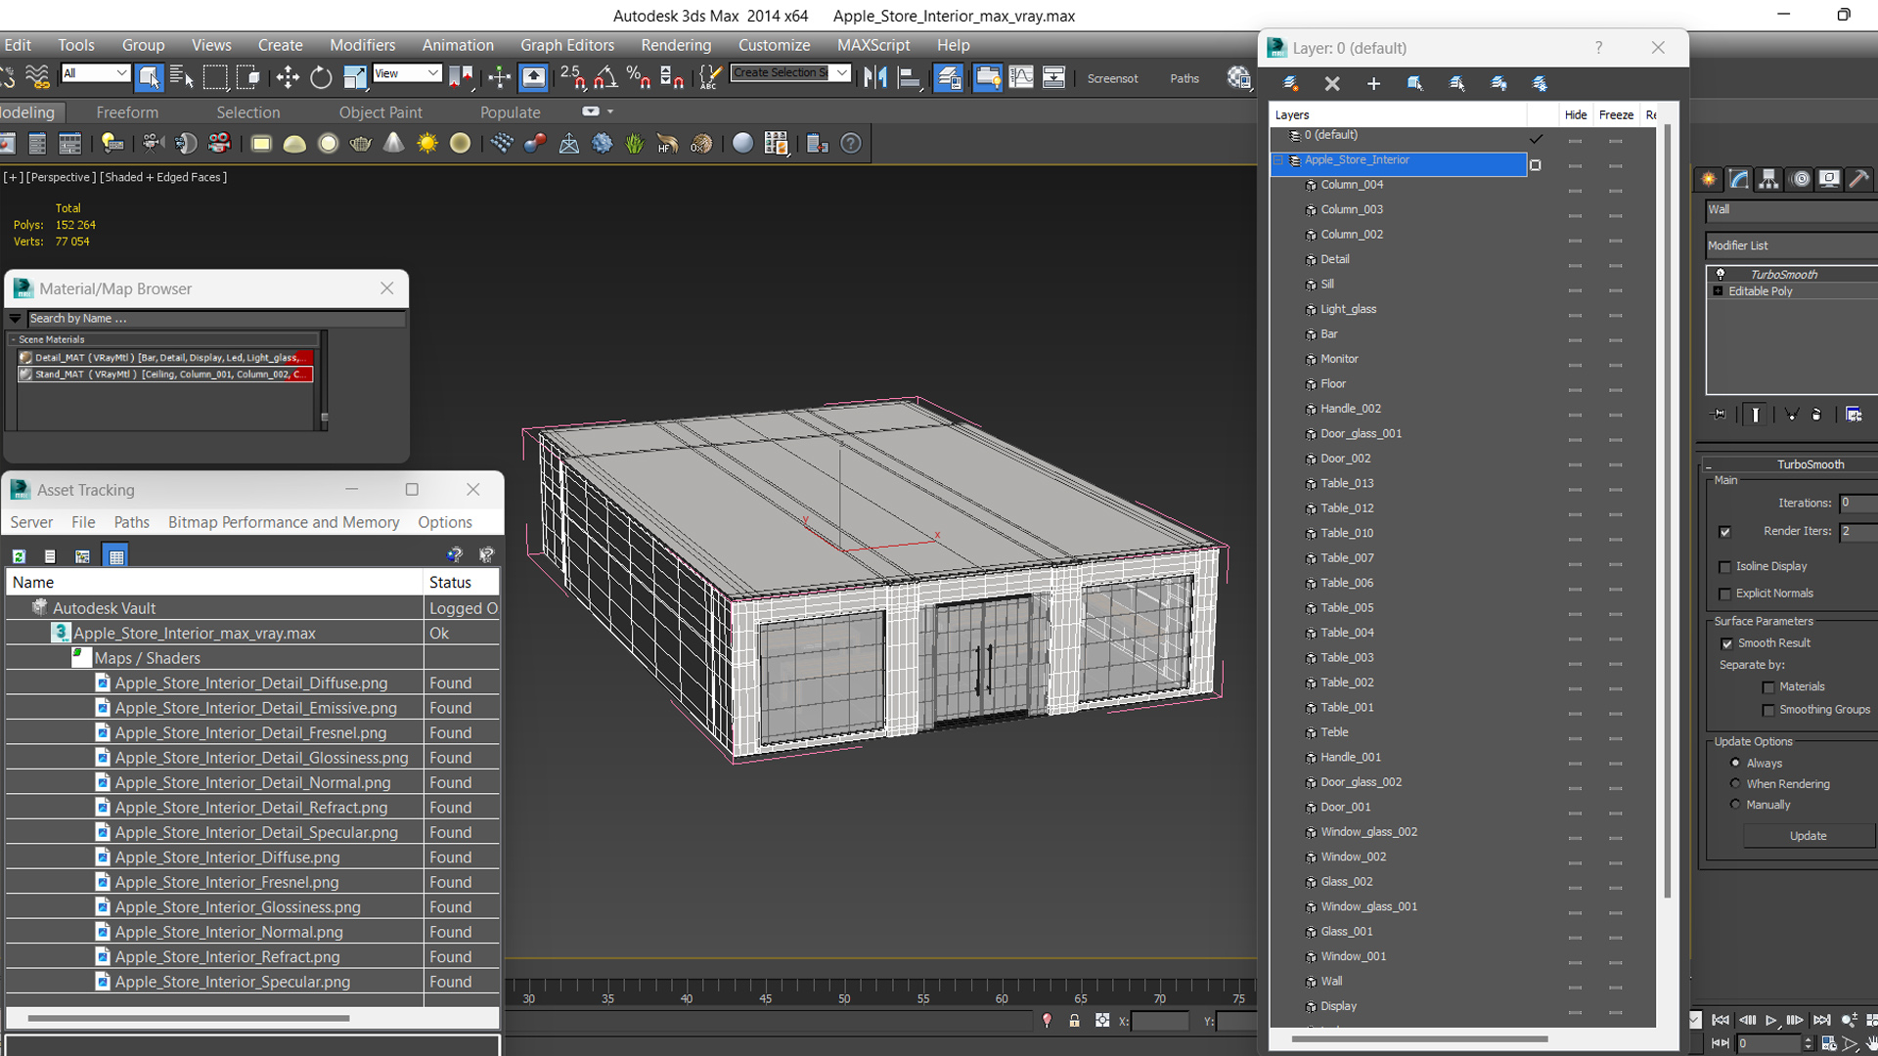
Task: Select the Manually update option
Action: [x=1735, y=804]
